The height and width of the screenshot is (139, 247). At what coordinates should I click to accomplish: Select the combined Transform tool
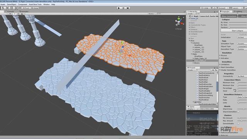click(x=16, y=8)
